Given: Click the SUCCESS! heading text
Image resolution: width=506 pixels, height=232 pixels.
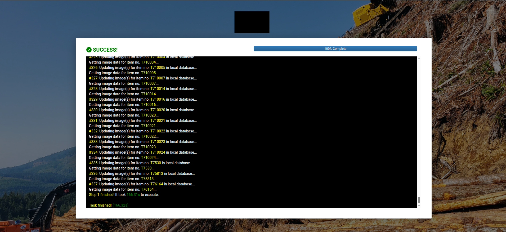Looking at the screenshot, I should click(x=105, y=50).
